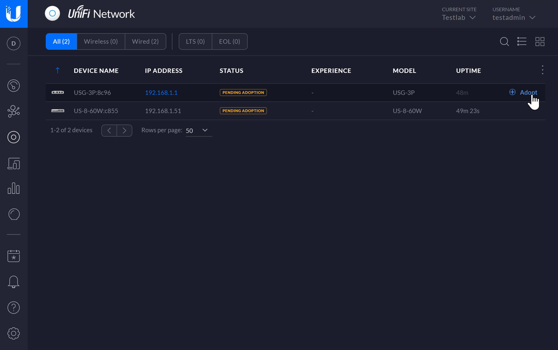Image resolution: width=558 pixels, height=350 pixels.
Task: Open the site "D" avatar
Action: coord(14,43)
